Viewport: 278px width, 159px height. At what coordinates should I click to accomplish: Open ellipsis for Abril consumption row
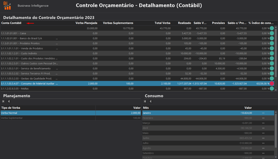click(263, 128)
